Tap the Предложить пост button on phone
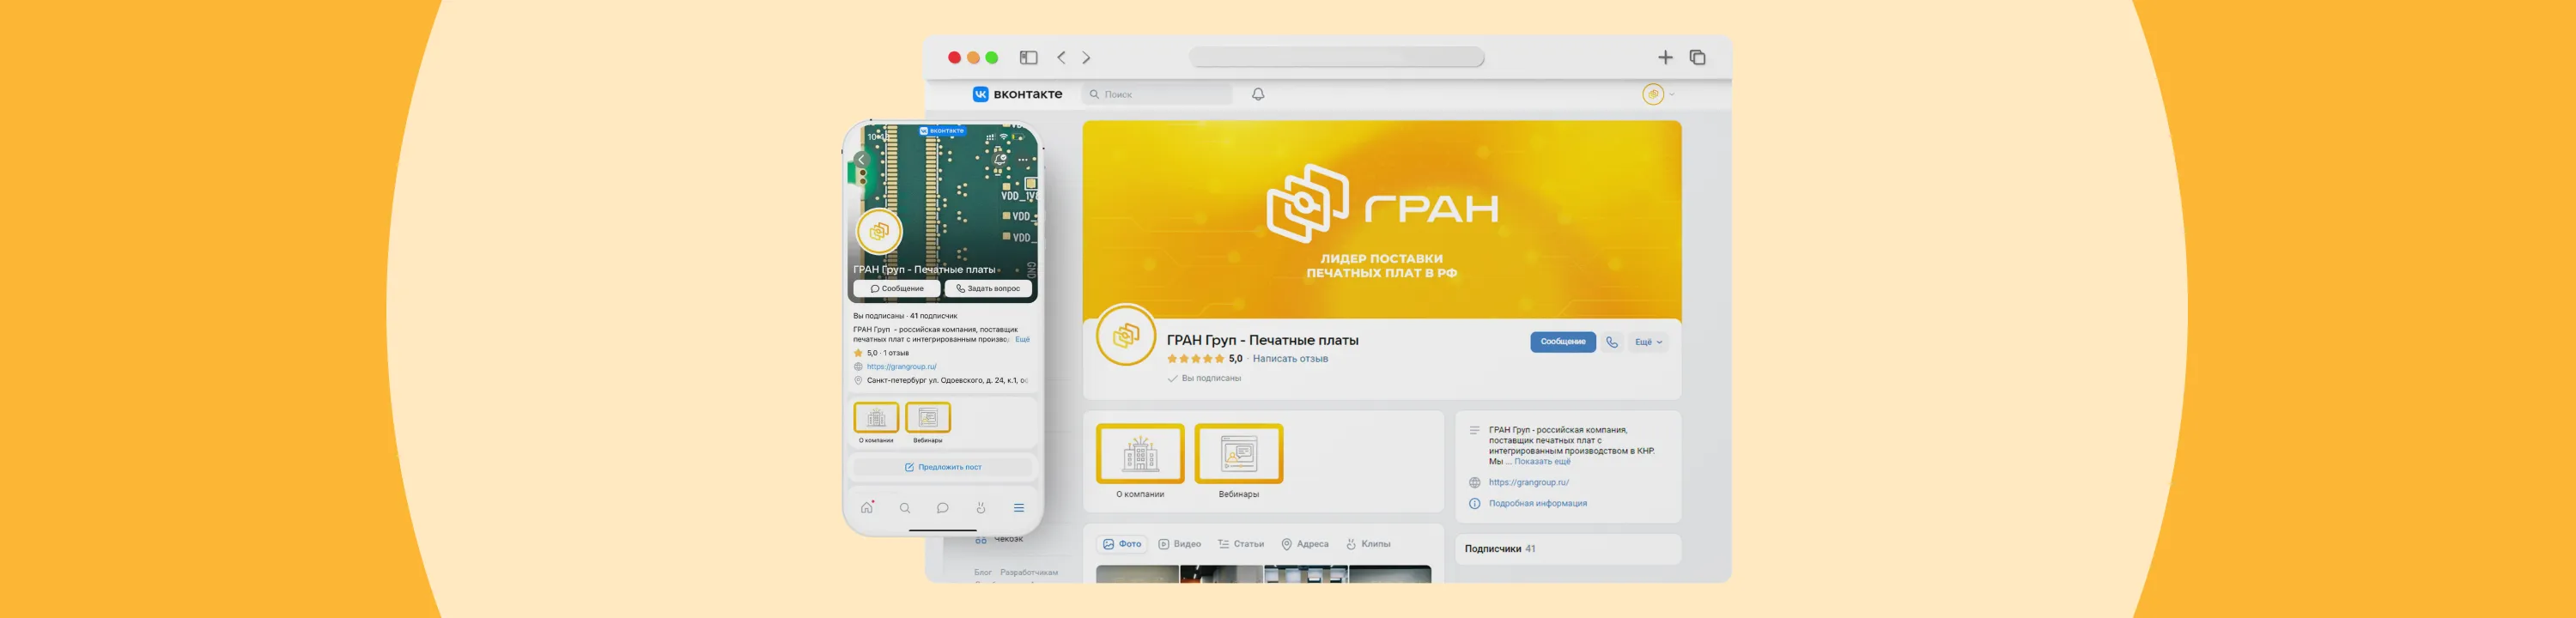Screen dimensions: 2576x618 coord(942,467)
